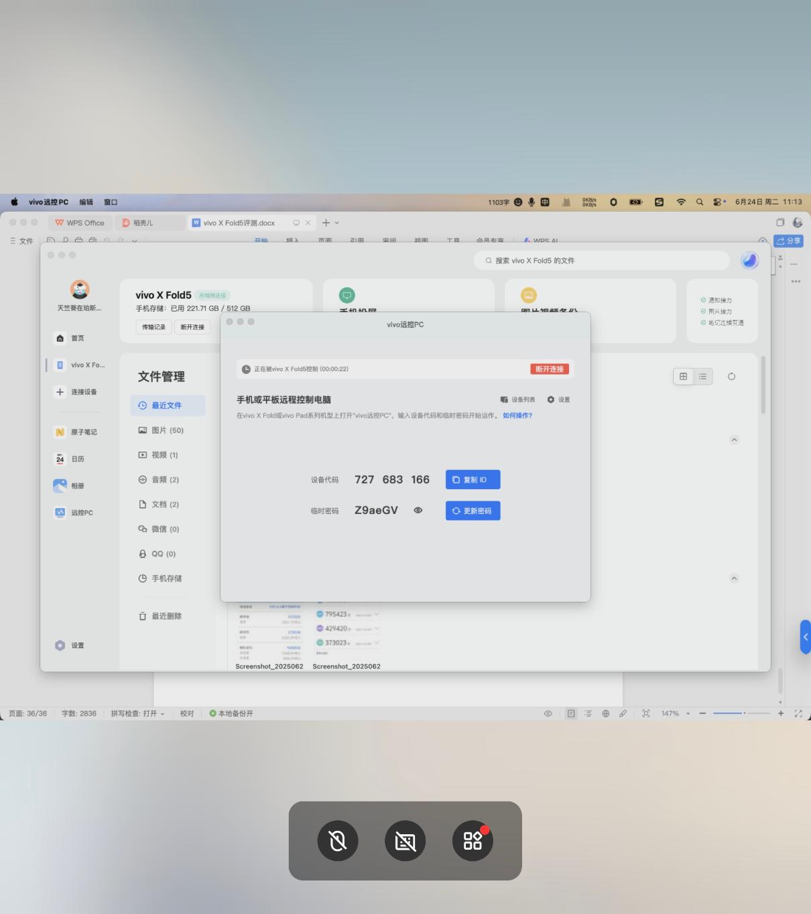811x914 pixels.
Task: Go to 首页 in the sidebar
Action: pos(70,338)
